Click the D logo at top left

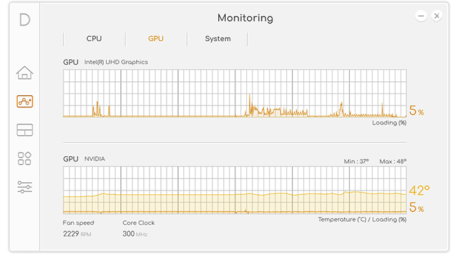coord(24,20)
